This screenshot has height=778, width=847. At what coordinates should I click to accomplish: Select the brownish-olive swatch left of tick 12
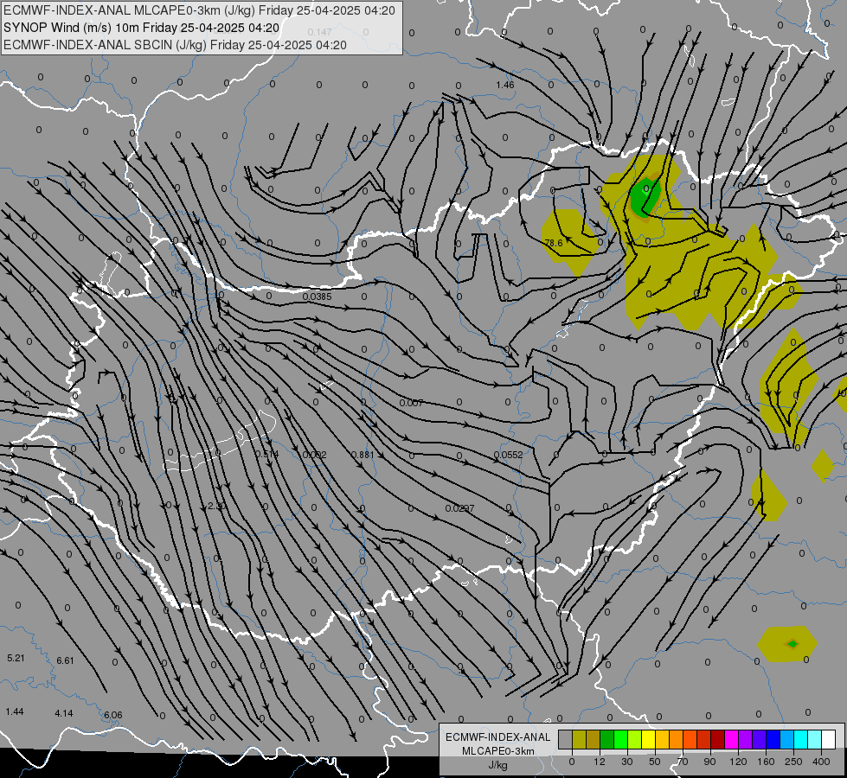[594, 739]
